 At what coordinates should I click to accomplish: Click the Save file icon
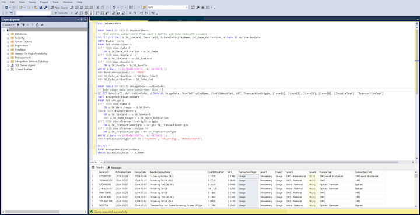pyautogui.click(x=40, y=8)
